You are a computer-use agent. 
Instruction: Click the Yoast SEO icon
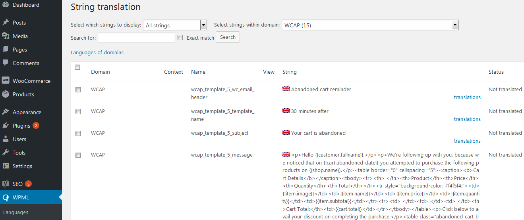[x=6, y=184]
